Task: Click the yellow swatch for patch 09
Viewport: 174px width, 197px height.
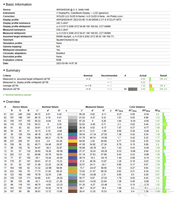Action: tap(73, 141)
